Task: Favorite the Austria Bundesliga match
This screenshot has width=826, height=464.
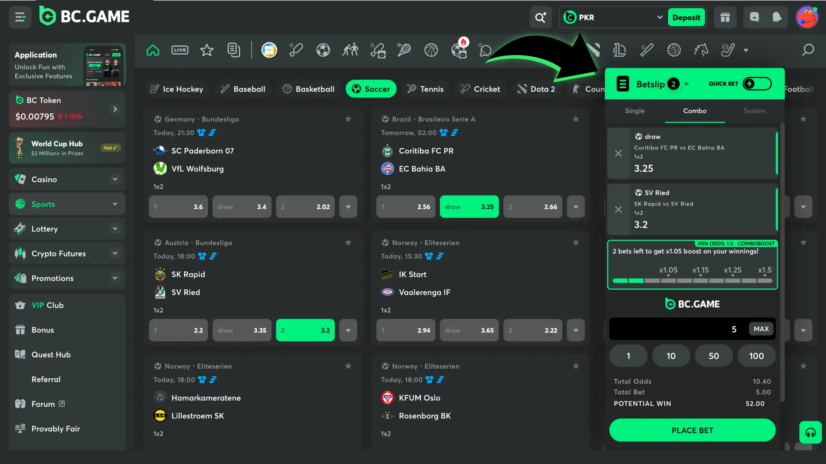Action: pos(348,243)
